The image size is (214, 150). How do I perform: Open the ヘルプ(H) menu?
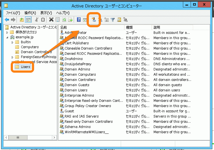pyautogui.click(x=63, y=13)
